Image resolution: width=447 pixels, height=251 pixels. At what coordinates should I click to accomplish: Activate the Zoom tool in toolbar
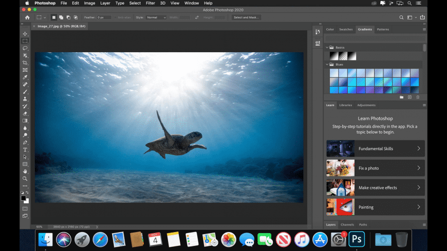tap(25, 178)
